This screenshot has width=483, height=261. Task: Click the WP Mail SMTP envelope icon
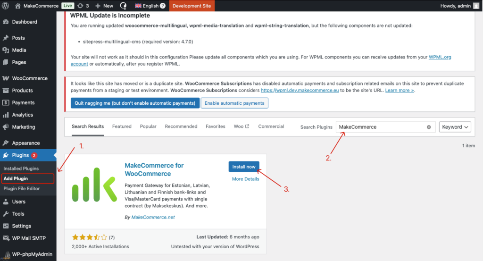[x=6, y=238]
